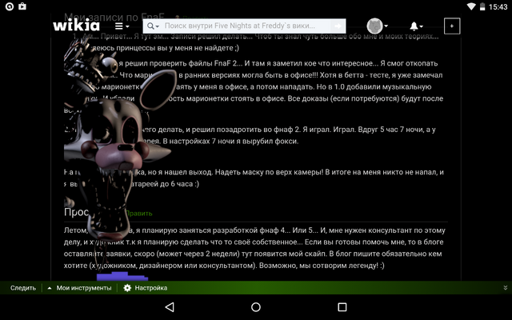
Task: Open the user avatar account menu
Action: pyautogui.click(x=377, y=26)
